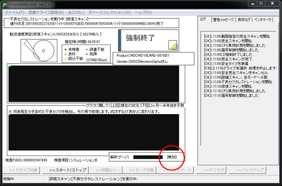
Task: Click the yellow 読込不能 legend marker
Action: click(x=66, y=59)
